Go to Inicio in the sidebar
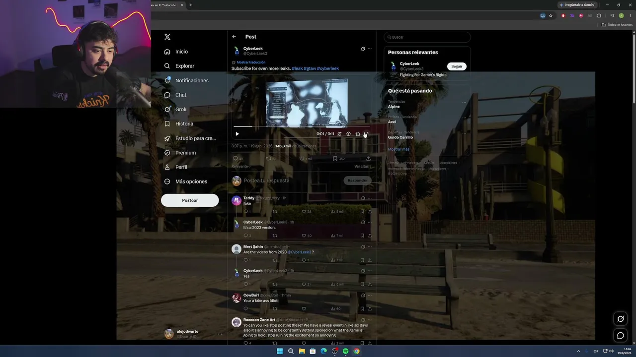Screen dimensions: 636x357 (176, 52)
